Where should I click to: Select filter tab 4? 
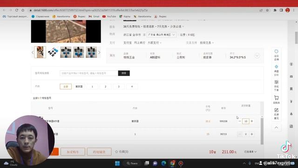[x=132, y=86]
